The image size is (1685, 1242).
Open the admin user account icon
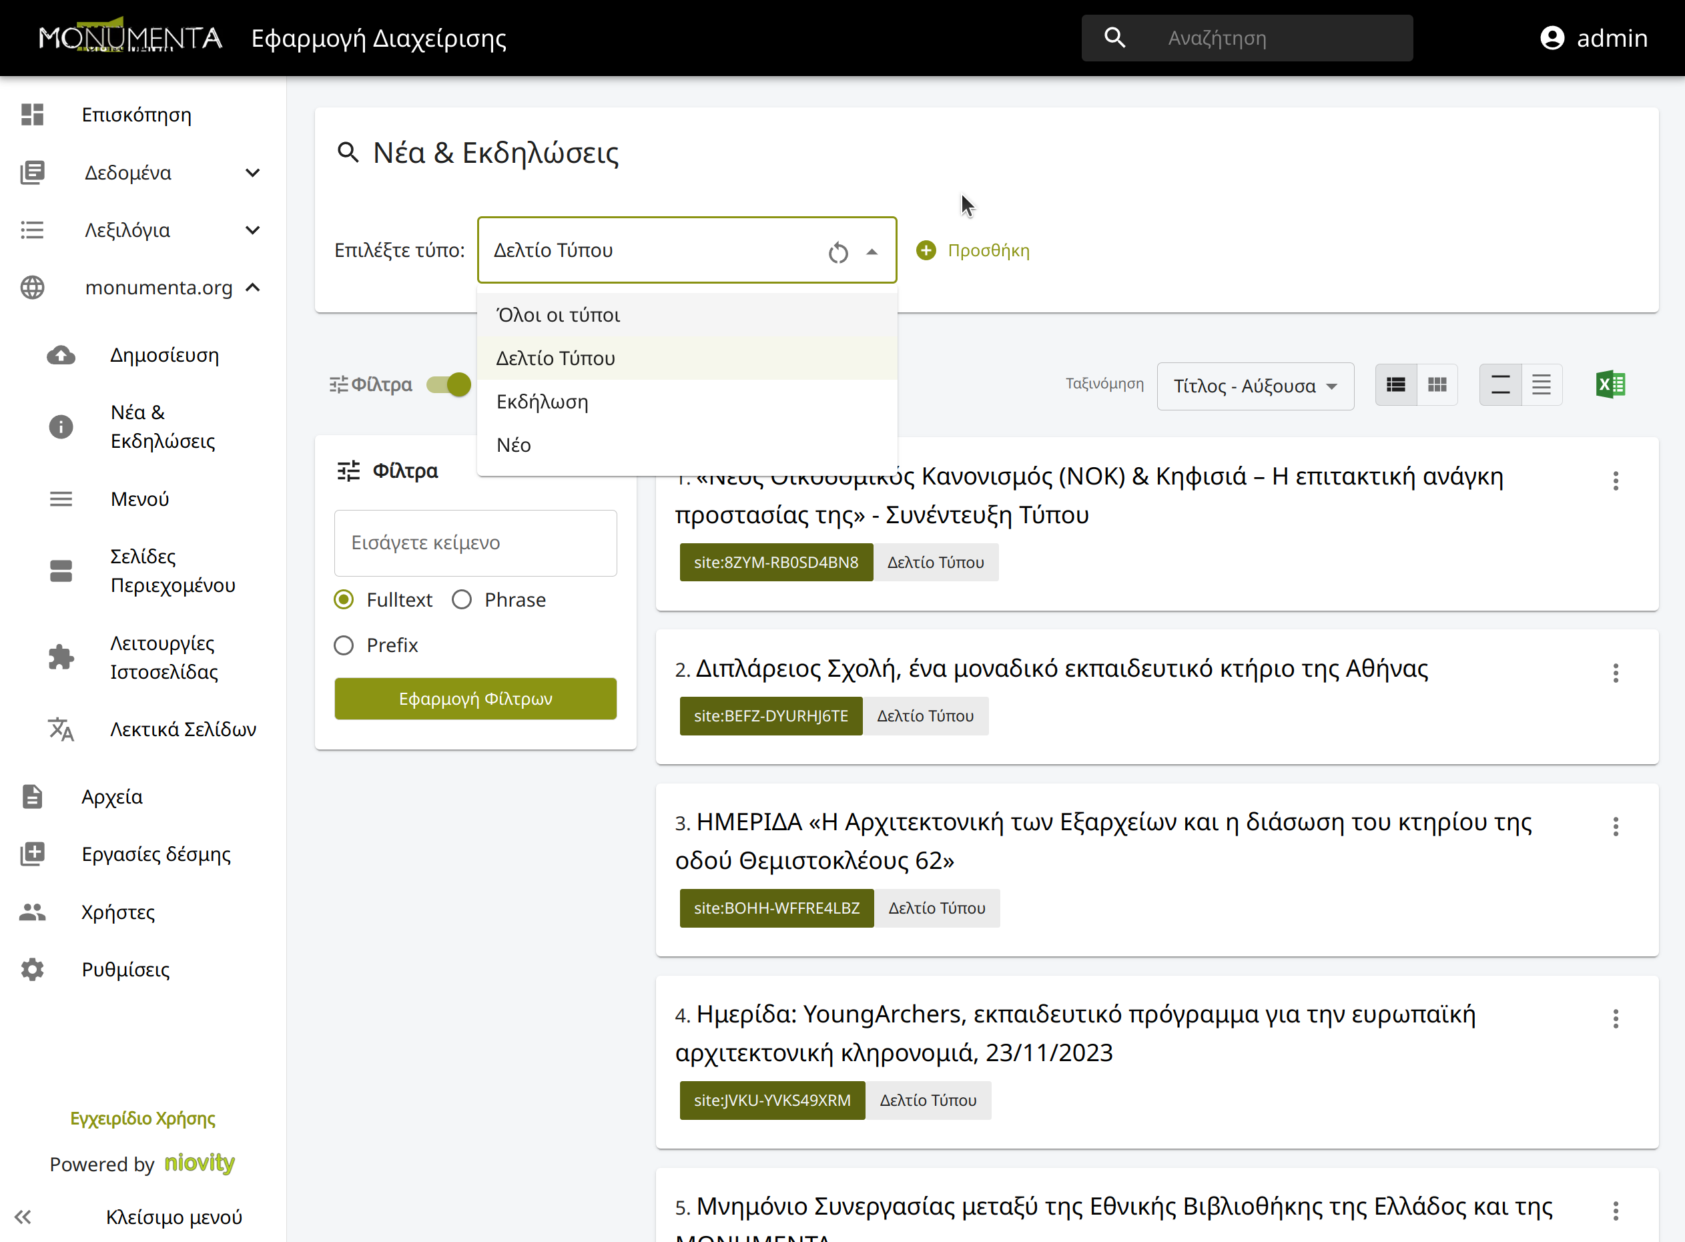coord(1552,37)
